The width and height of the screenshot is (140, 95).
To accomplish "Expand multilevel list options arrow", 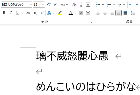I will coord(124,5).
